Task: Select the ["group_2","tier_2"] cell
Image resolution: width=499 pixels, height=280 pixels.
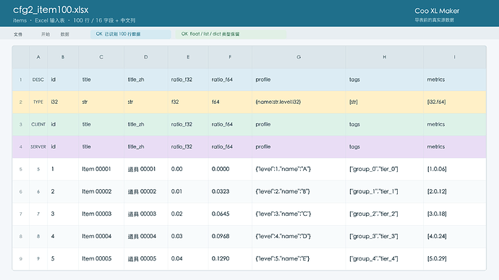Action: 385,214
